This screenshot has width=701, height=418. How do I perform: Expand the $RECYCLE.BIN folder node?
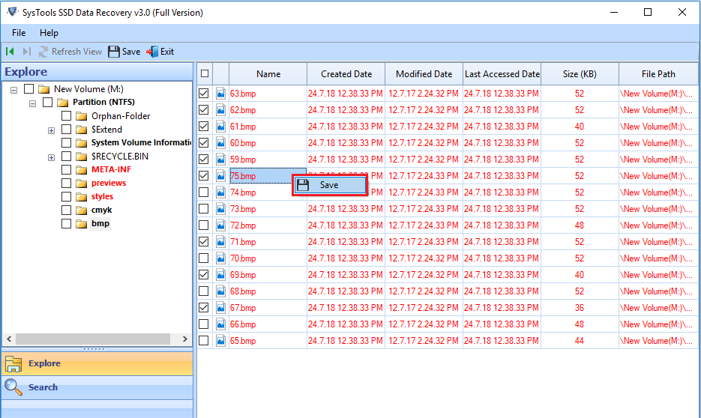point(52,157)
